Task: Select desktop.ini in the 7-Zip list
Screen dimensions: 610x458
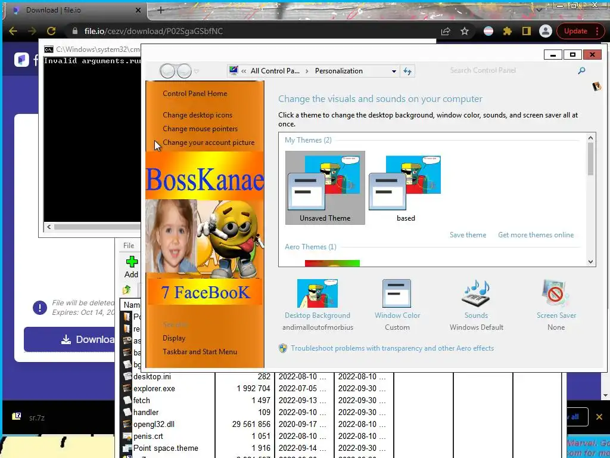Action: (152, 377)
